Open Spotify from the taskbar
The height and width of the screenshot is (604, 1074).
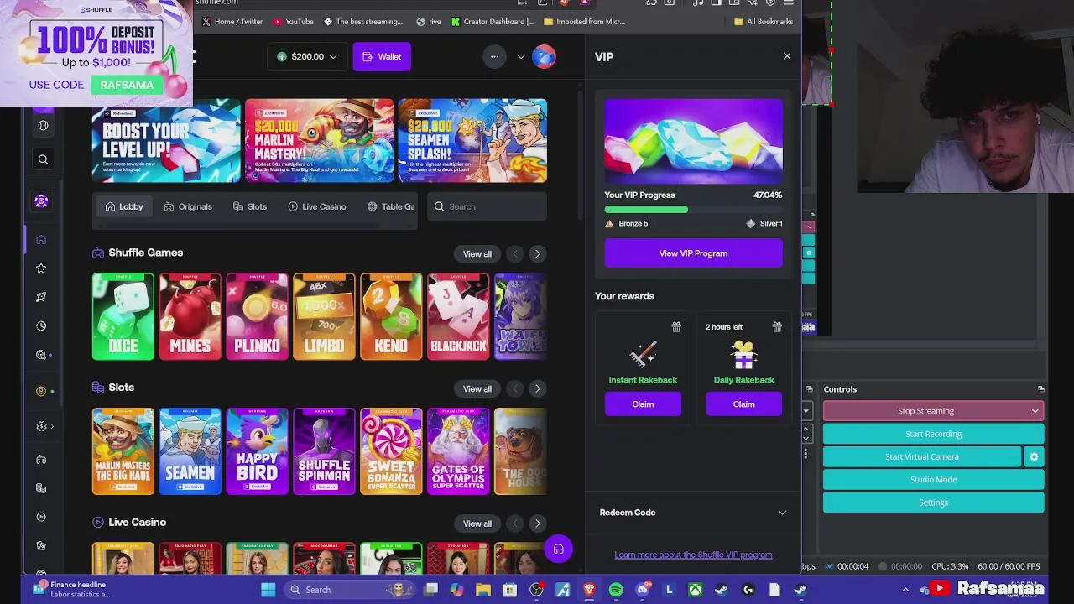pyautogui.click(x=616, y=590)
